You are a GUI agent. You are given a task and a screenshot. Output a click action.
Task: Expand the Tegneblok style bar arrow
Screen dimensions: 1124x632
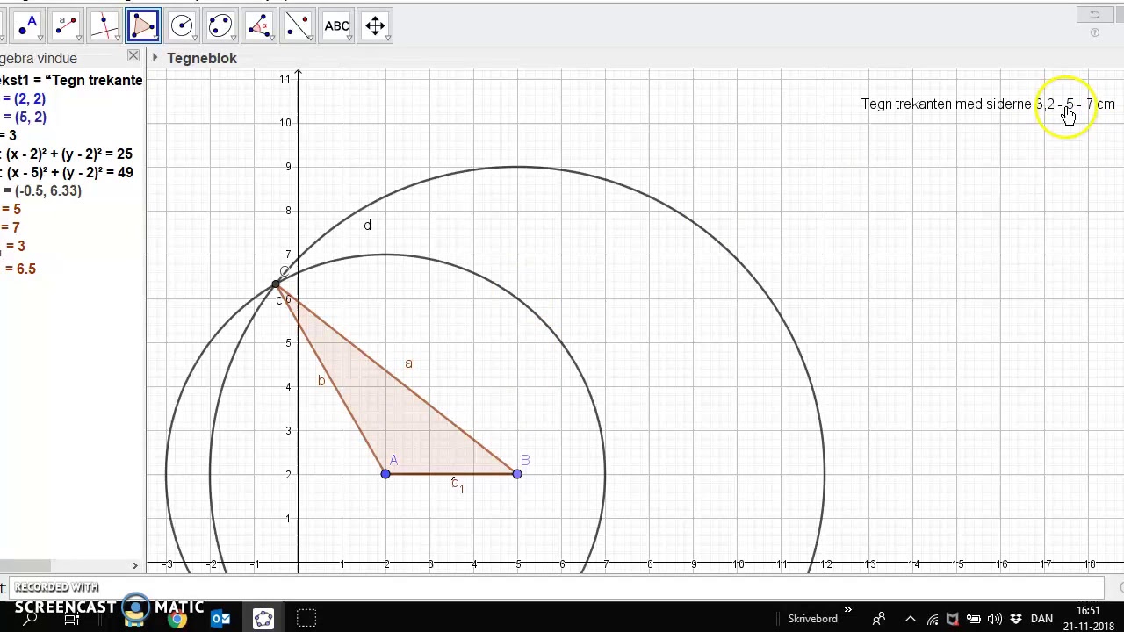coord(155,58)
